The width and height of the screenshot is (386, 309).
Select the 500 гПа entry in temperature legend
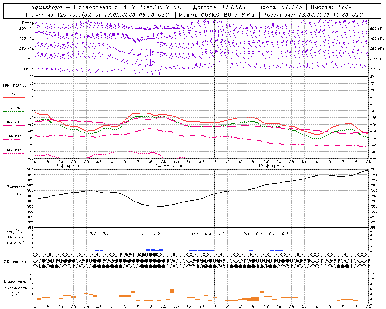pyautogui.click(x=14, y=150)
